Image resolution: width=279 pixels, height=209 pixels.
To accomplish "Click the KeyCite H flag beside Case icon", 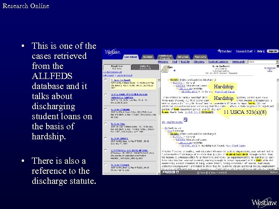I will coord(174,70).
